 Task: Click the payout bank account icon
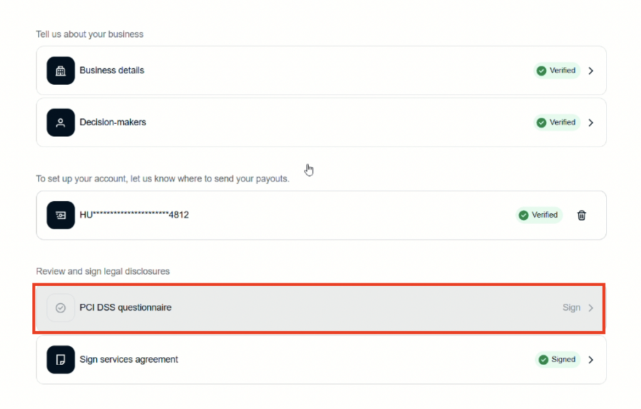point(61,215)
